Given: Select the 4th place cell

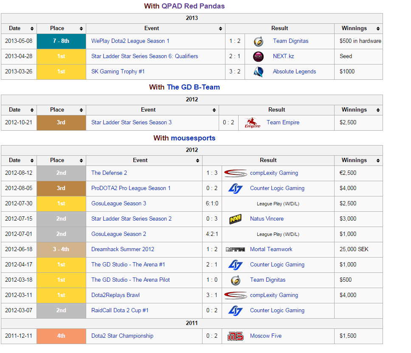Looking at the screenshot, I should pyautogui.click(x=61, y=336).
